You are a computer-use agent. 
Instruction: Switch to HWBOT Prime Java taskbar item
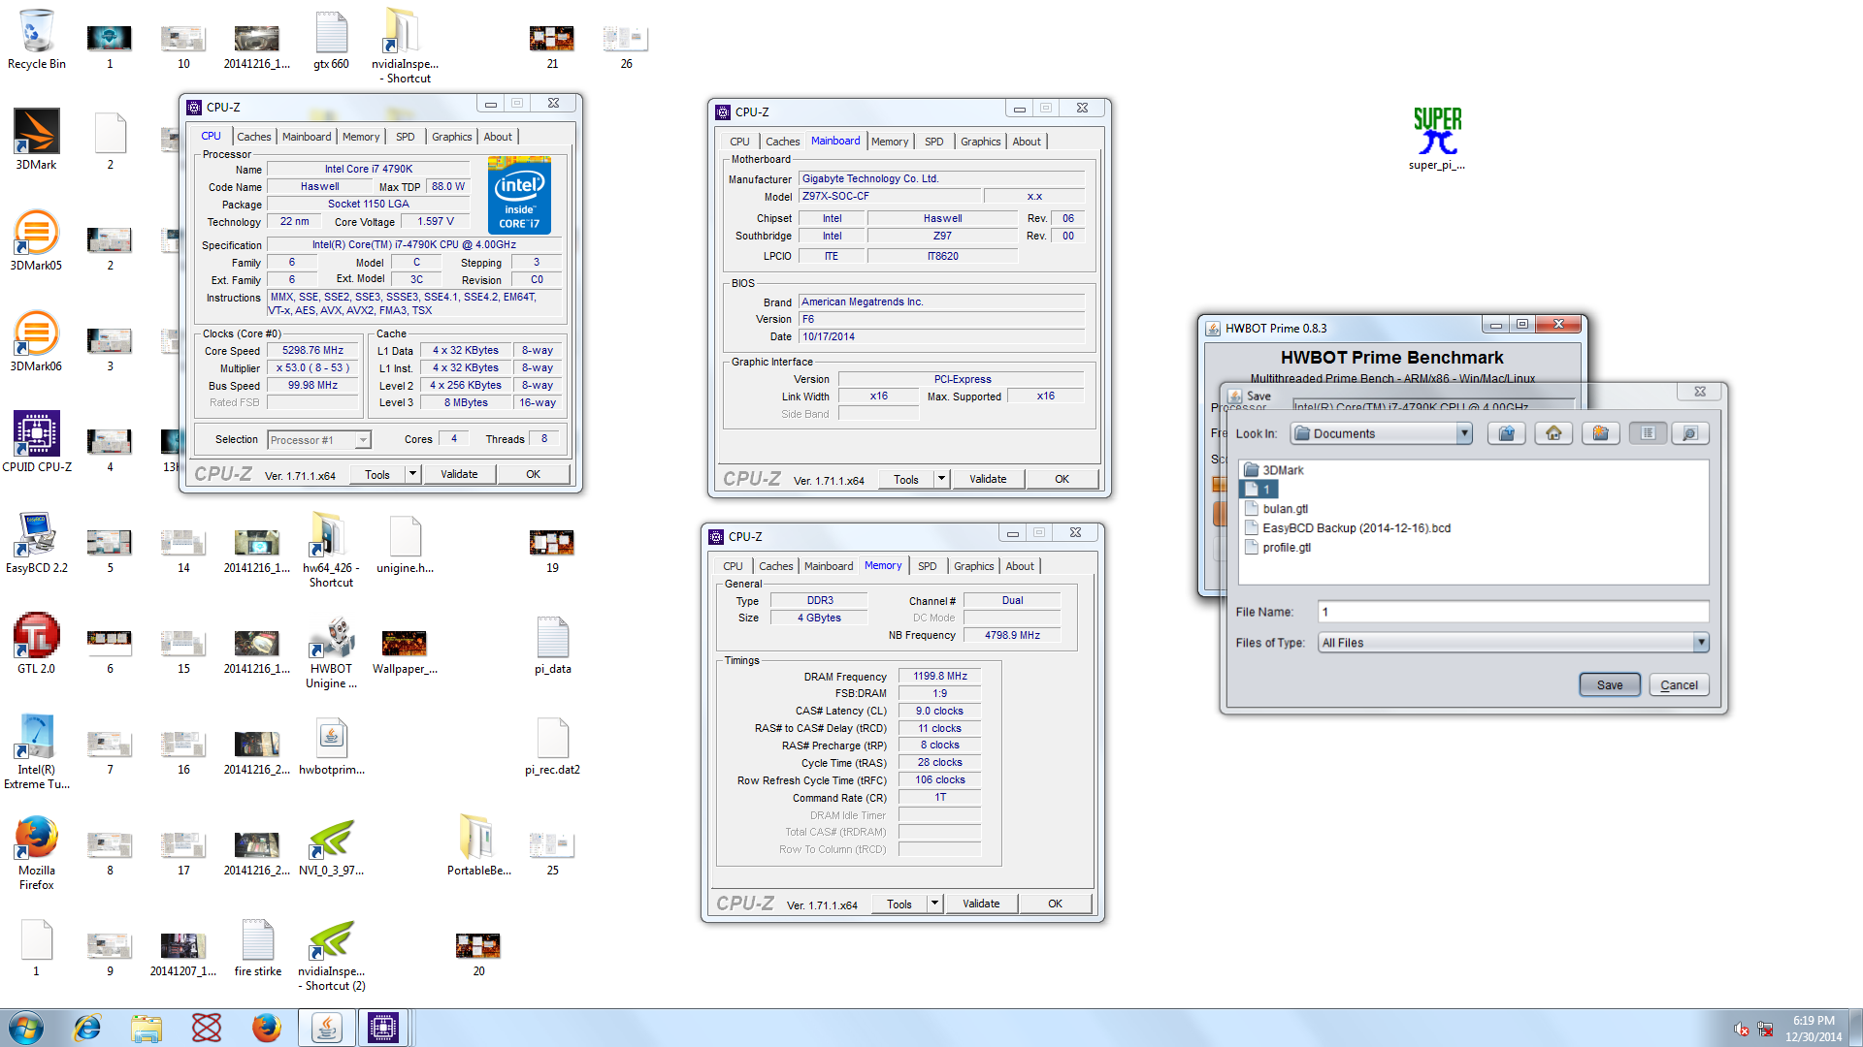coord(326,1028)
